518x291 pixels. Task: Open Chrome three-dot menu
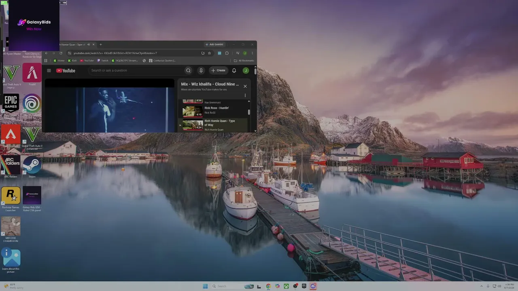click(x=252, y=53)
